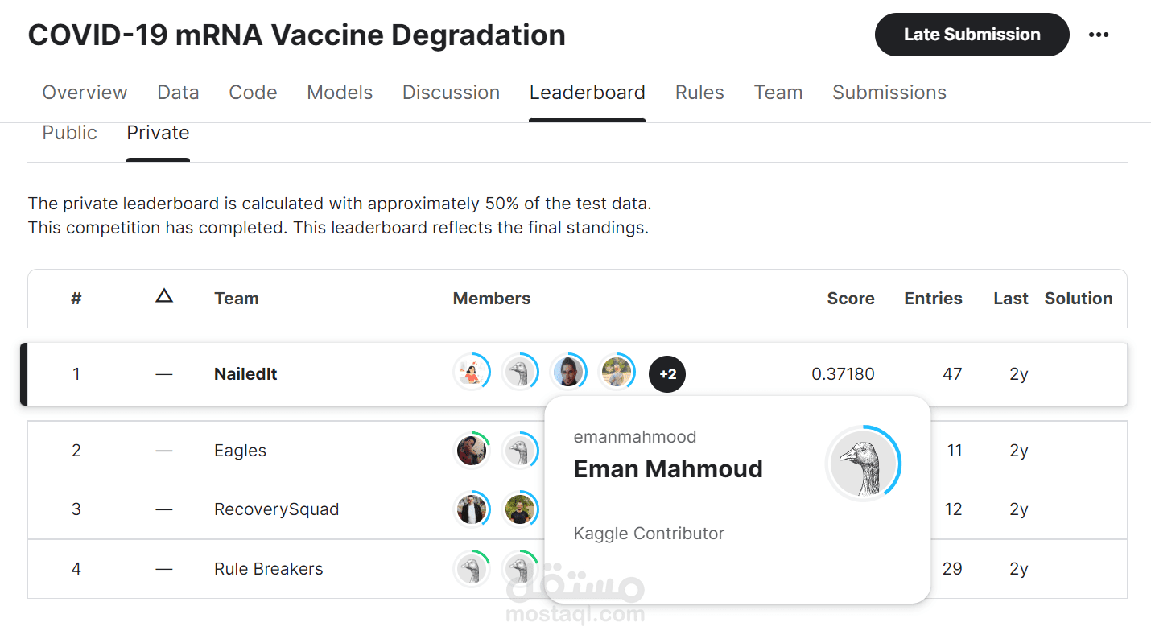This screenshot has height=639, width=1151.
Task: Open the Discussion tab
Action: point(451,92)
